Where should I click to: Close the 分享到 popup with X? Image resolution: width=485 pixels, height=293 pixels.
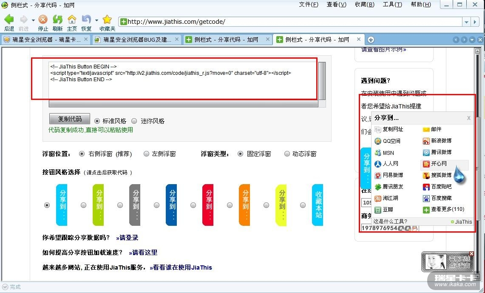click(468, 118)
